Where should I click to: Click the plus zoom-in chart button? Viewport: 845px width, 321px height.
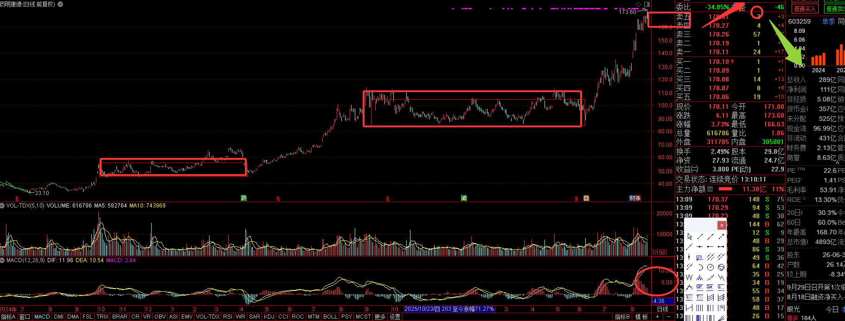point(657,317)
